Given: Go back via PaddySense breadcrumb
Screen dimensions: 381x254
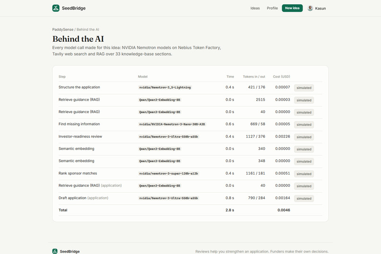Looking at the screenshot, I should [63, 29].
